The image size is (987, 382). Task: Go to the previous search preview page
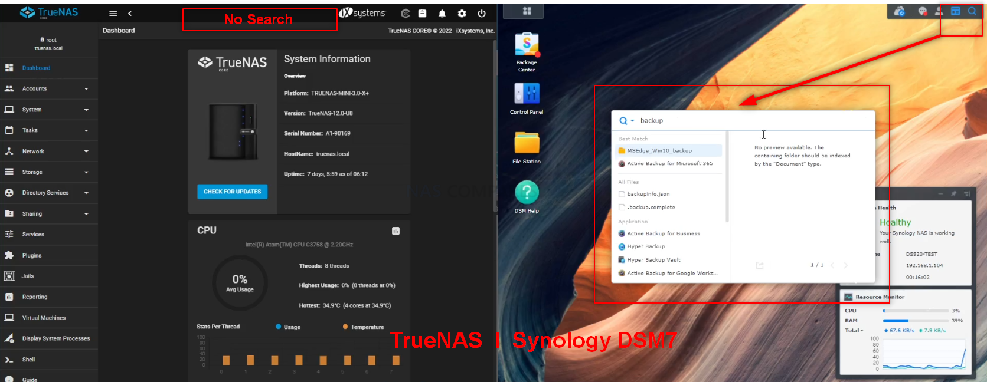832,265
